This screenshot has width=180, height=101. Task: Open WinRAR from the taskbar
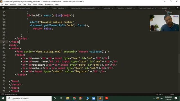[x=81, y=98]
